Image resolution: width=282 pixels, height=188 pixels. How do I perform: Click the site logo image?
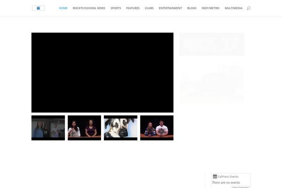click(x=39, y=8)
